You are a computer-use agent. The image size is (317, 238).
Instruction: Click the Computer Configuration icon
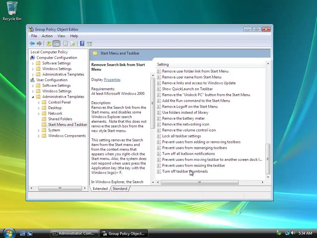point(32,58)
